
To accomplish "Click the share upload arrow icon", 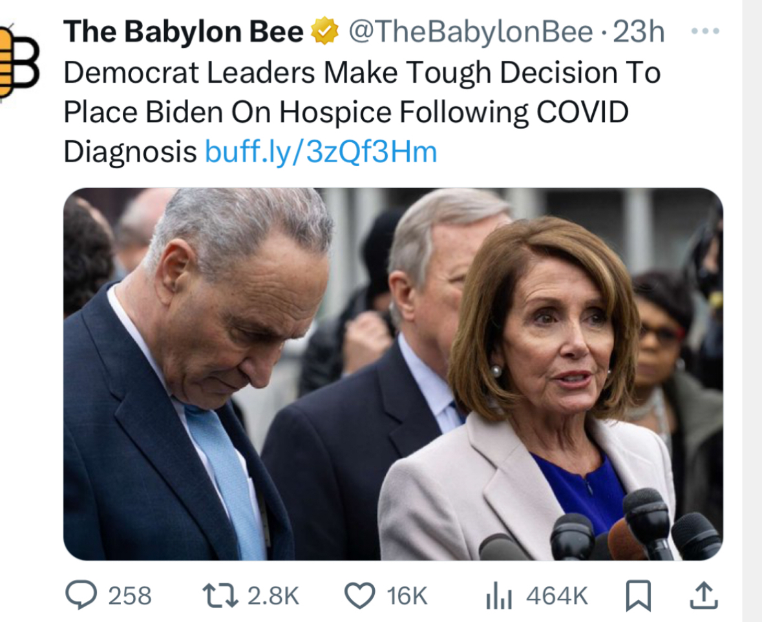I will [704, 595].
